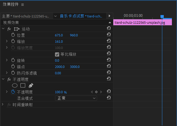Expand the 缩放宽度 property

point(7,48)
